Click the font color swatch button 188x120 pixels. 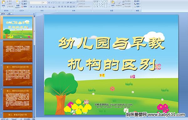pyautogui.click(x=54, y=7)
